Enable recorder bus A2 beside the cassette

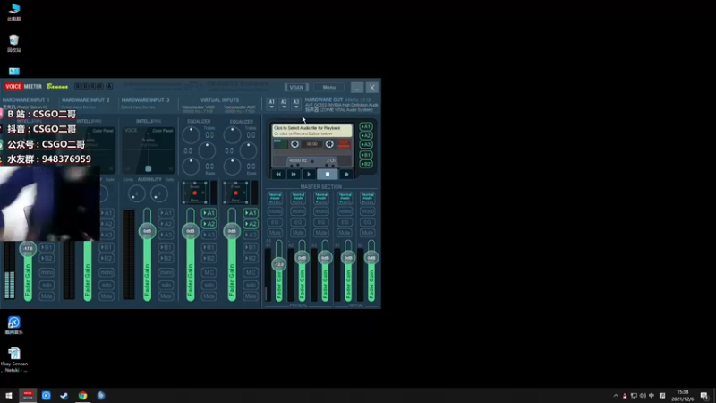click(x=366, y=136)
